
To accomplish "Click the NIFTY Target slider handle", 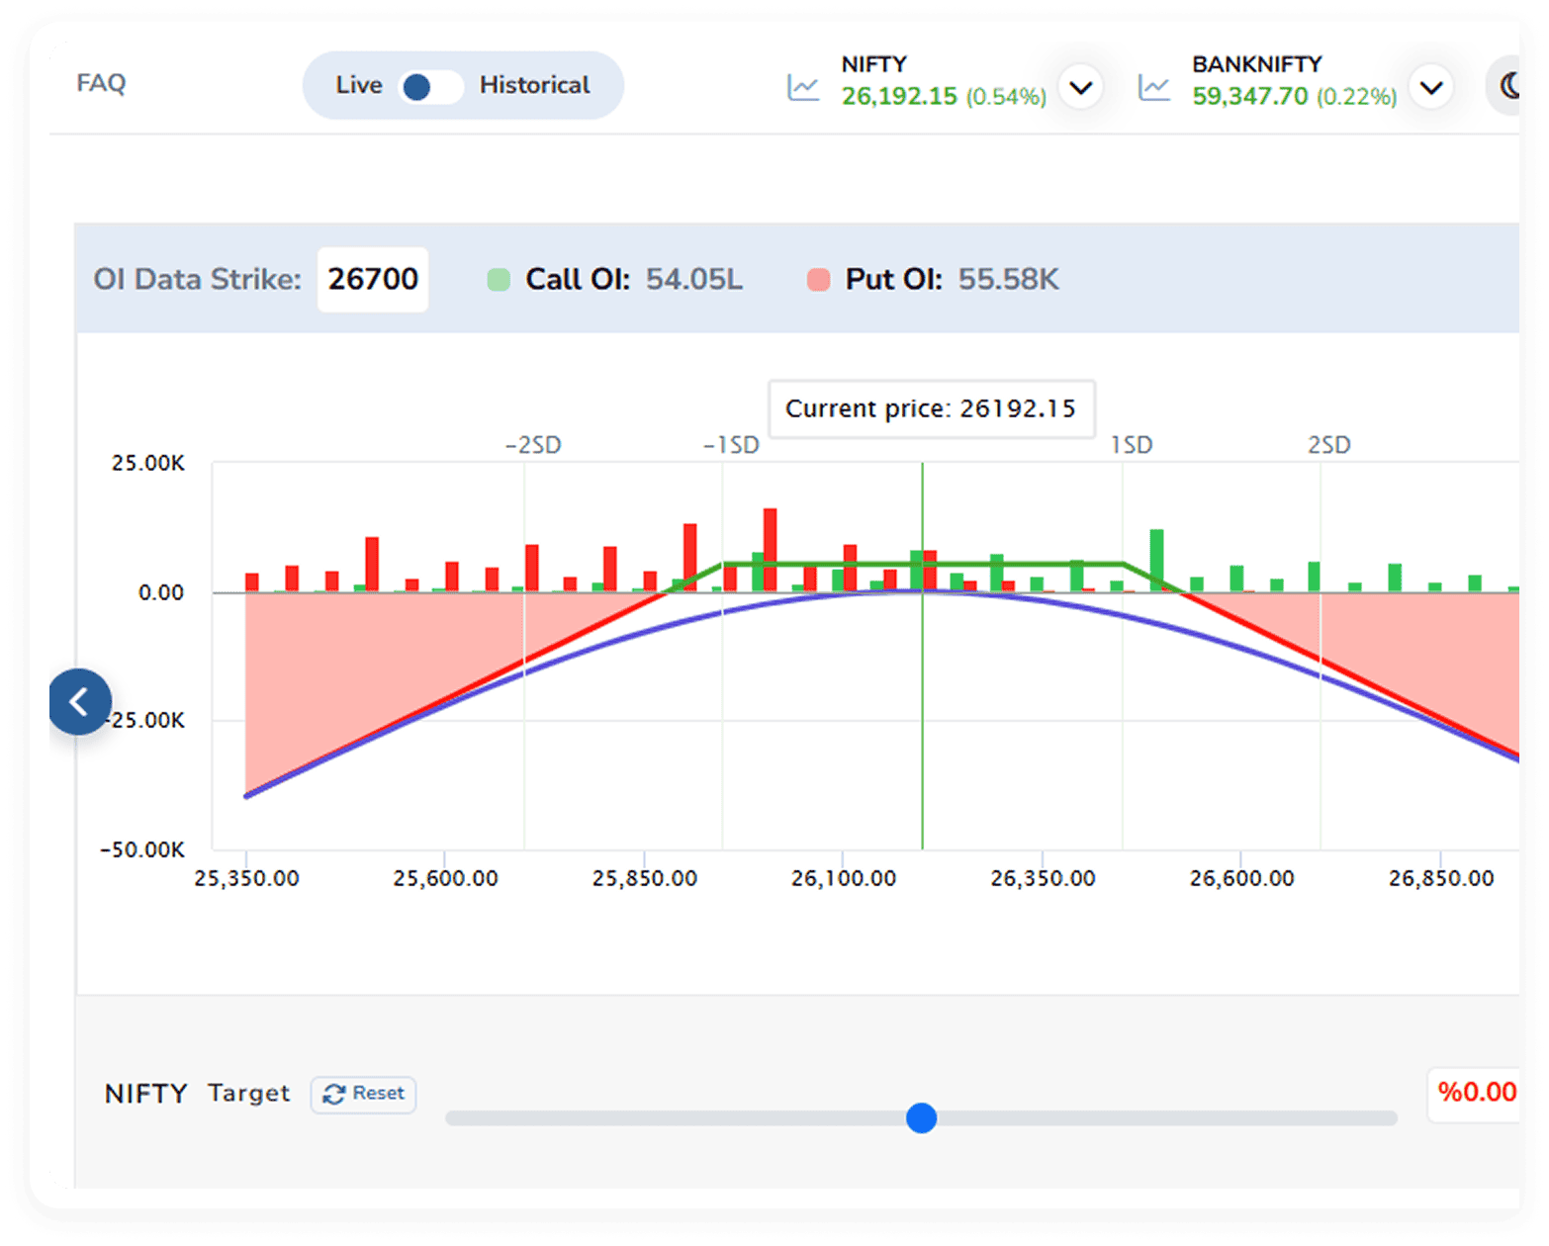I will coord(921,1118).
